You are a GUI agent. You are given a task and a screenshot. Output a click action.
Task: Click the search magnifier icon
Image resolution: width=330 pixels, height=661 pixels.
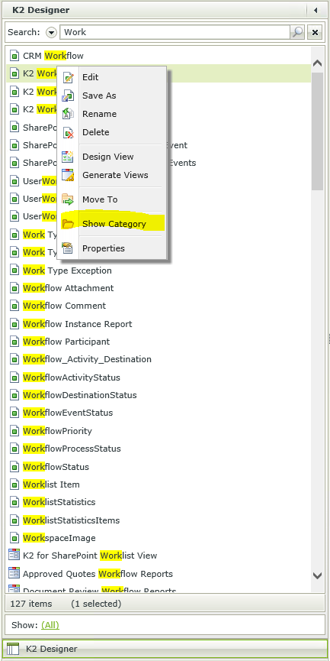pyautogui.click(x=298, y=32)
